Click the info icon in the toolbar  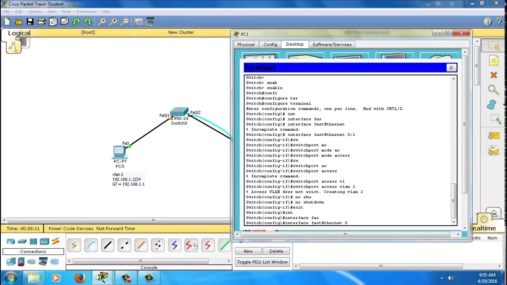(488, 22)
